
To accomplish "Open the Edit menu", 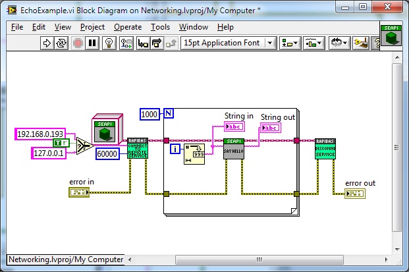I will click(39, 27).
